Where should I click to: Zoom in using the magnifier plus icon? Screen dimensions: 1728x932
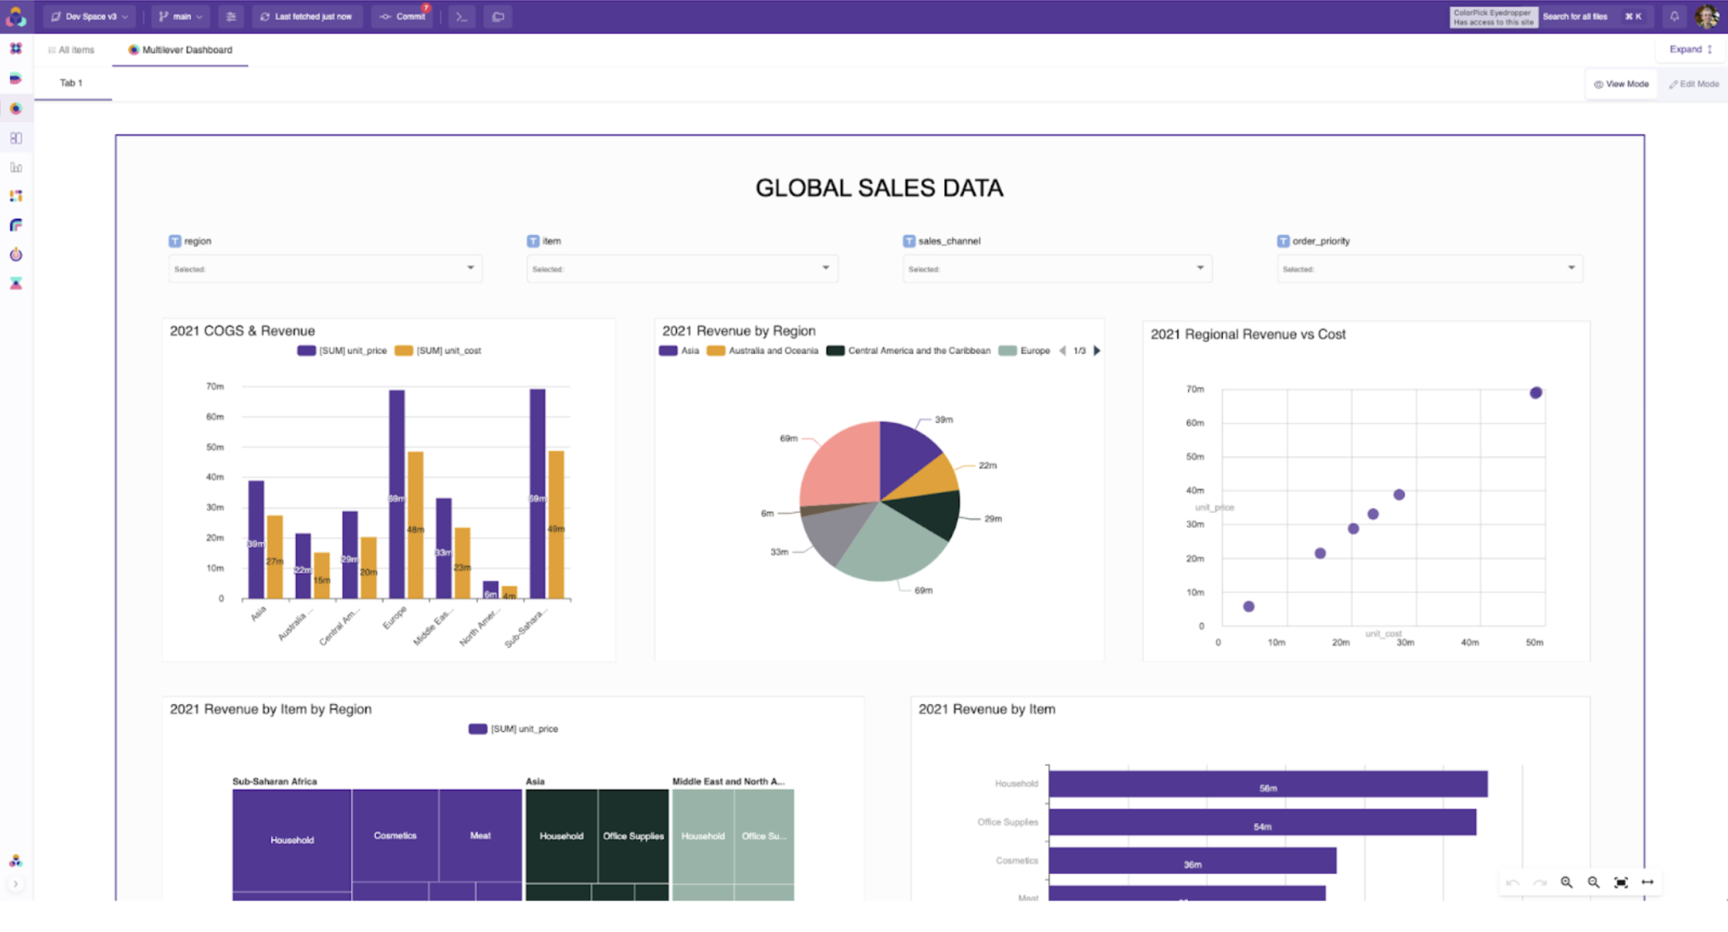[x=1567, y=882]
